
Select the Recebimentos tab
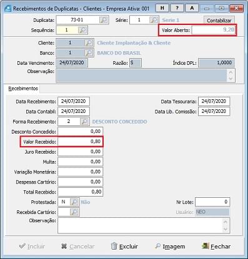coord(23,89)
